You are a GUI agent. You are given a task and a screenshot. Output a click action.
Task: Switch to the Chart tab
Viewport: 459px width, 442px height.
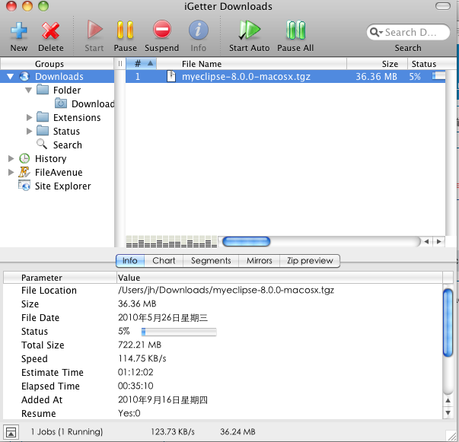tap(164, 261)
